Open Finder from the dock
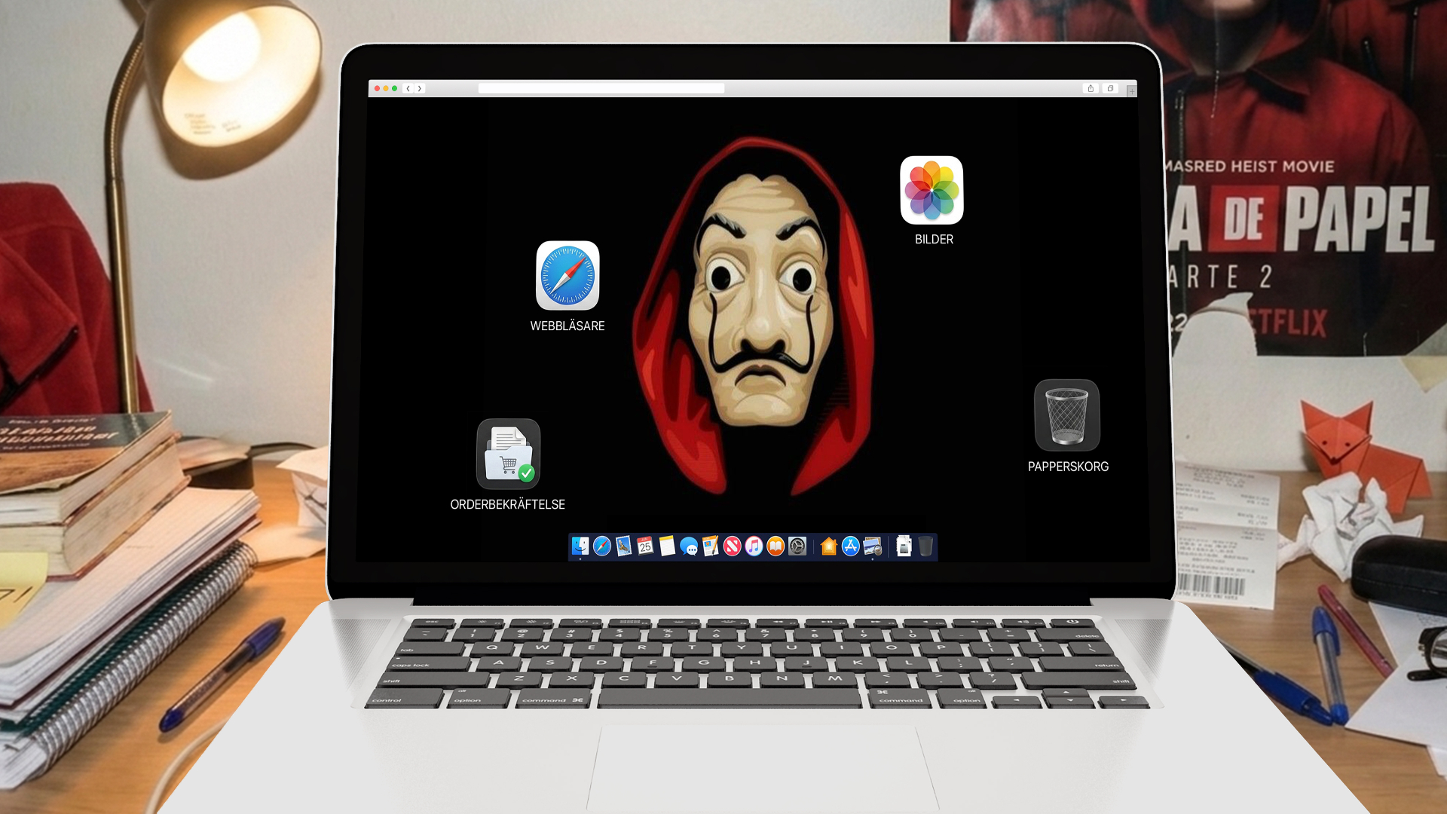Image resolution: width=1447 pixels, height=814 pixels. [x=580, y=546]
